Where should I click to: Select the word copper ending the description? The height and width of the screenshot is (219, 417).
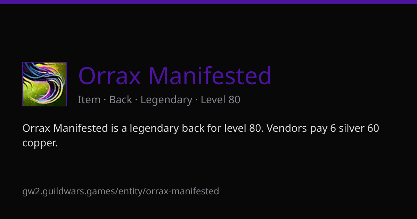pyautogui.click(x=40, y=143)
